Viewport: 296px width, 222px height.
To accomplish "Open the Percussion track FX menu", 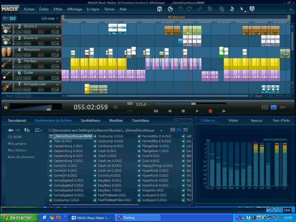I will coord(55,55).
